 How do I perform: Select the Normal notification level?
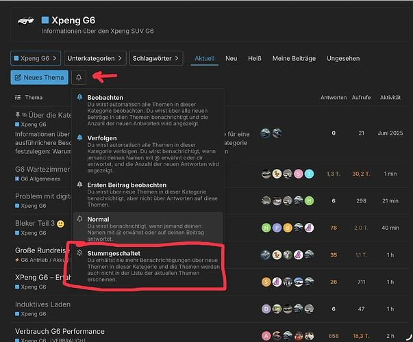(148, 228)
